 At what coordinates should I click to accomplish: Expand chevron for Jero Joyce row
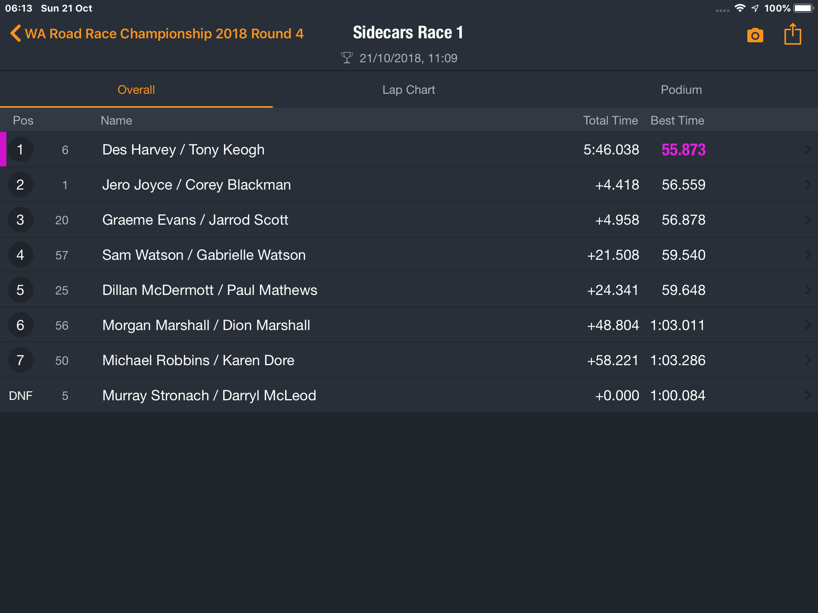[808, 184]
